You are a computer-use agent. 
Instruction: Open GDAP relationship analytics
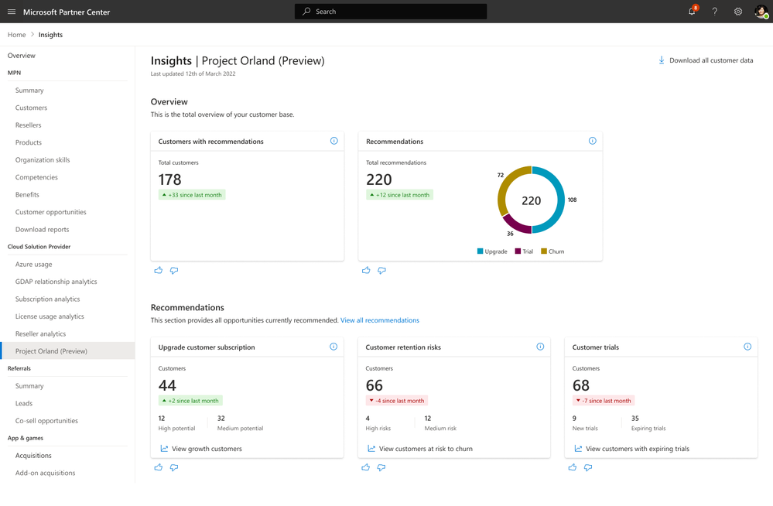click(56, 282)
